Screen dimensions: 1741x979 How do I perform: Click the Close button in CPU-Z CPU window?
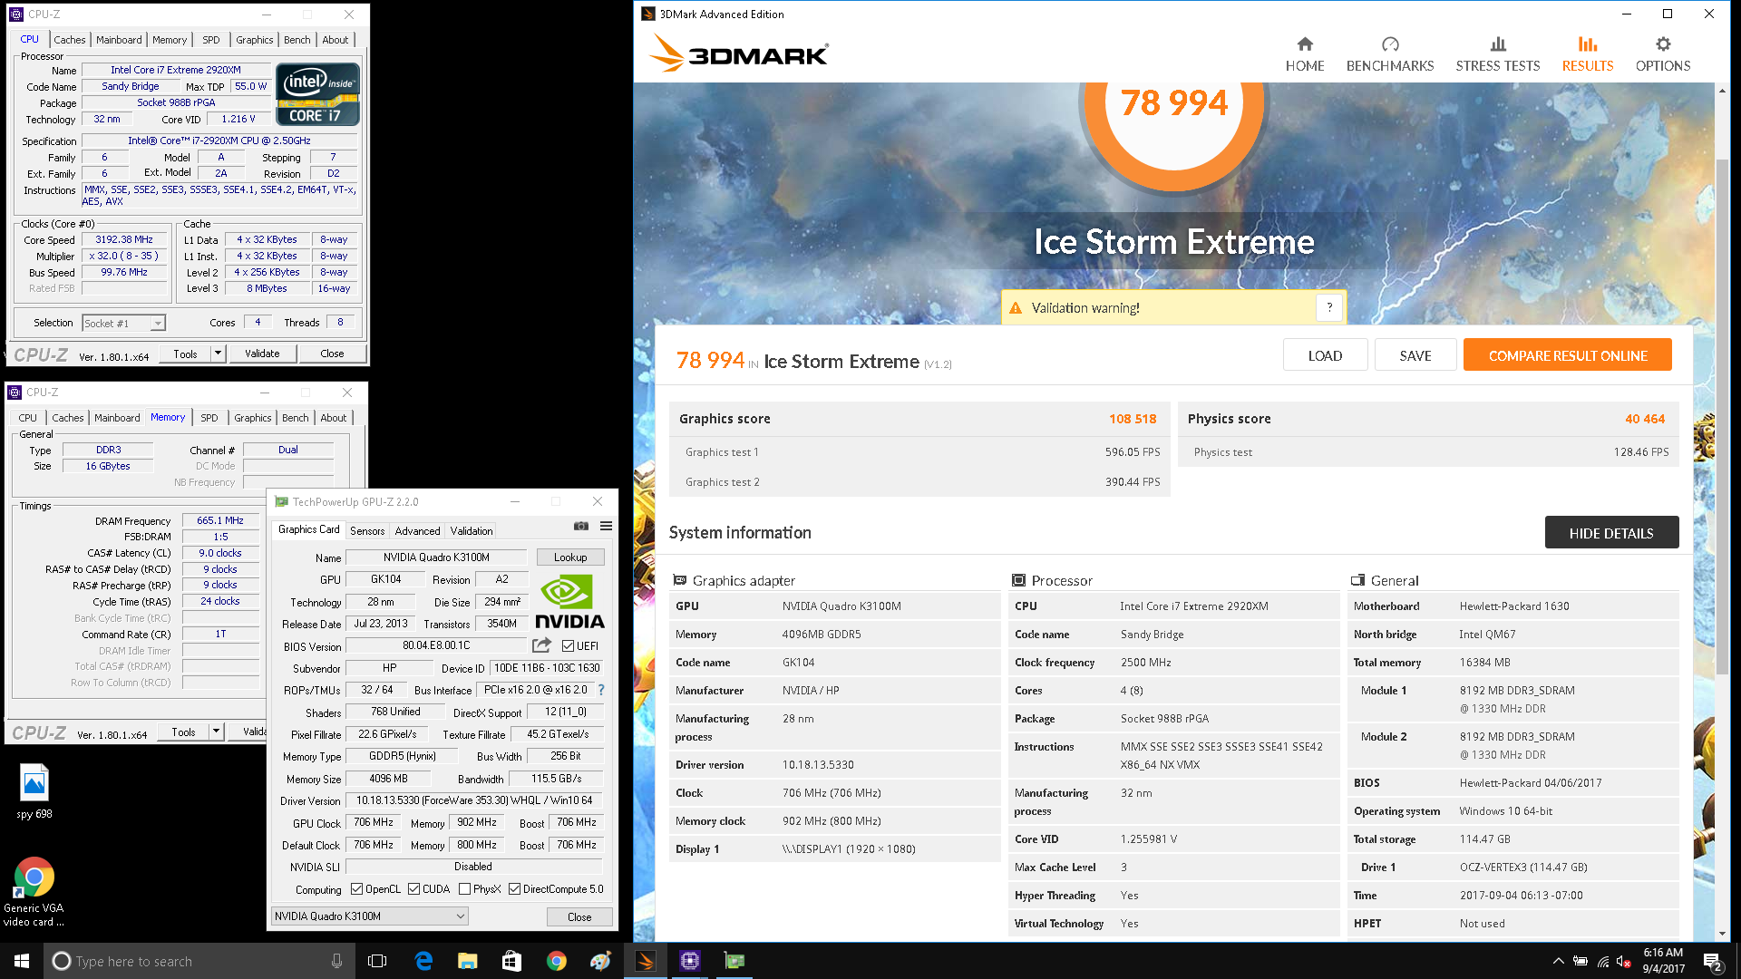point(332,354)
